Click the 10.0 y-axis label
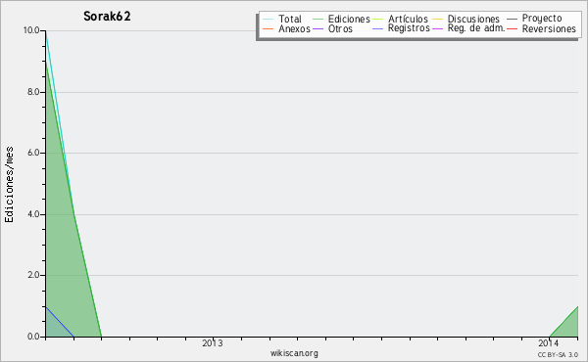The image size is (588, 362). click(31, 30)
